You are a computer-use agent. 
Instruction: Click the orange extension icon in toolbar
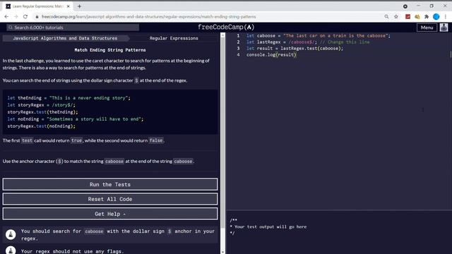pos(417,17)
